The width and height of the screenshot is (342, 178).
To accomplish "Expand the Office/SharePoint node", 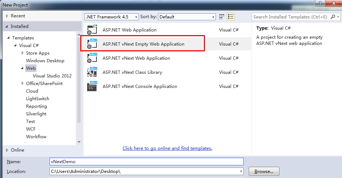I will point(22,83).
